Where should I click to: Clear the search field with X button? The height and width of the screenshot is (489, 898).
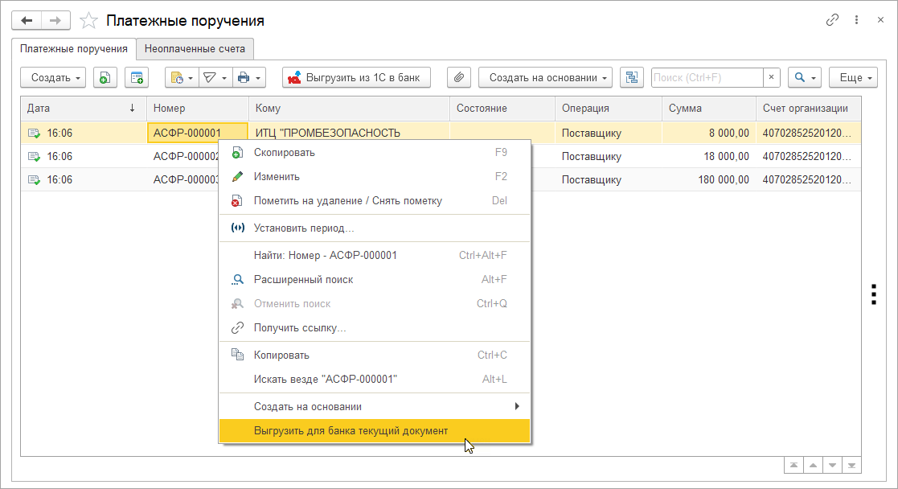[771, 77]
